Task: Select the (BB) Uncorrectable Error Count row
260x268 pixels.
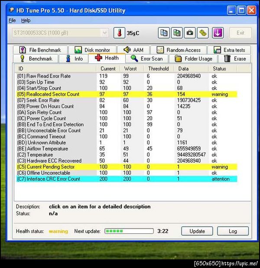Action: (127, 131)
